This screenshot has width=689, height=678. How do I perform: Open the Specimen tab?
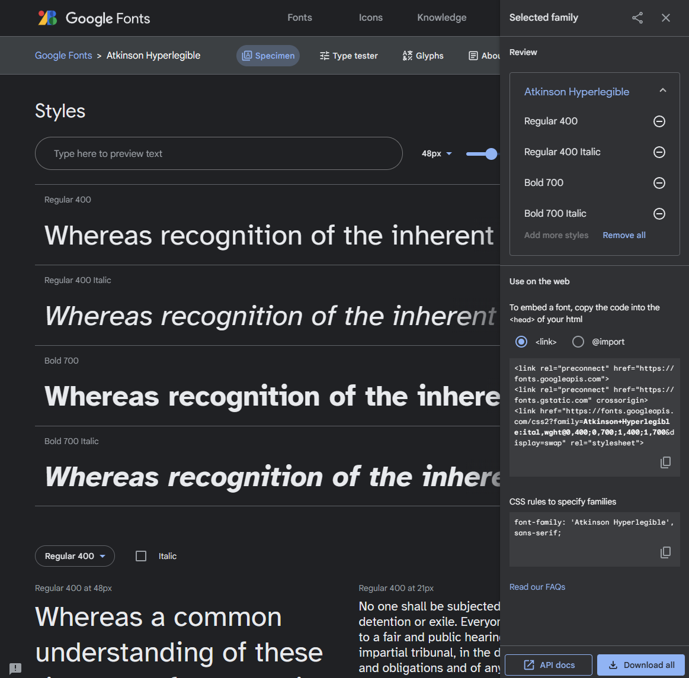point(268,56)
